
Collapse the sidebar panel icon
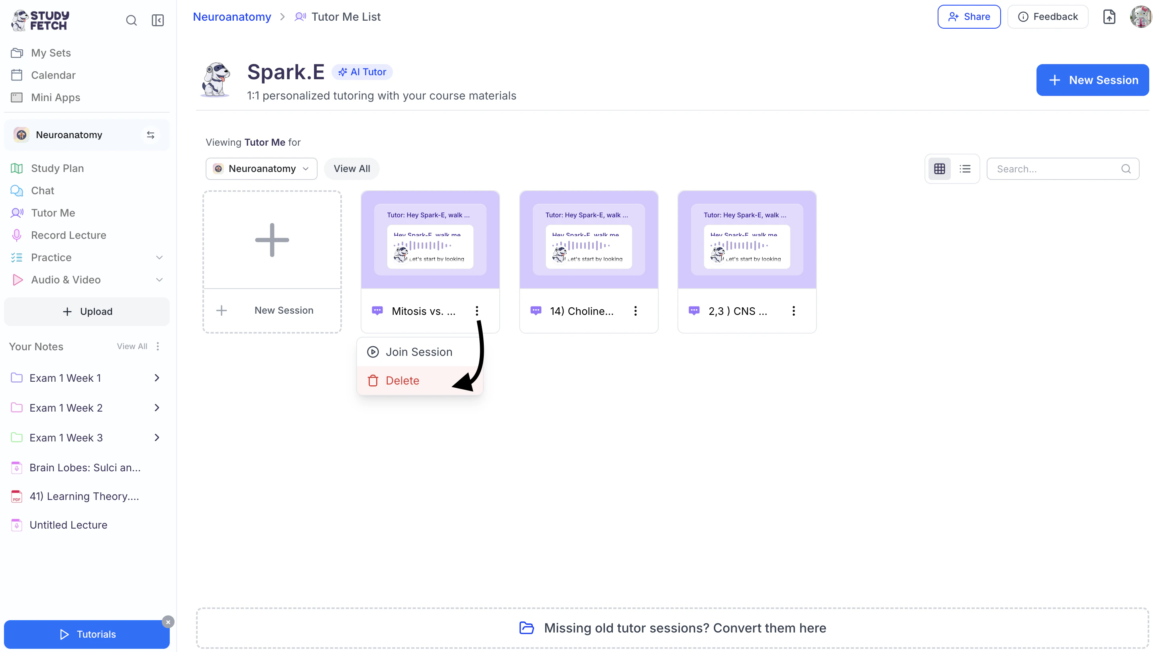coord(157,20)
